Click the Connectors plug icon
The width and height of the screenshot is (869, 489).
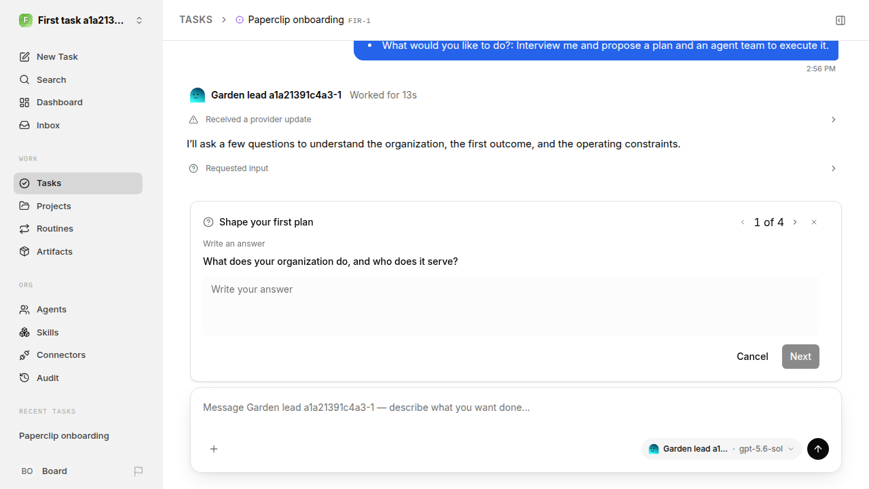click(x=24, y=355)
